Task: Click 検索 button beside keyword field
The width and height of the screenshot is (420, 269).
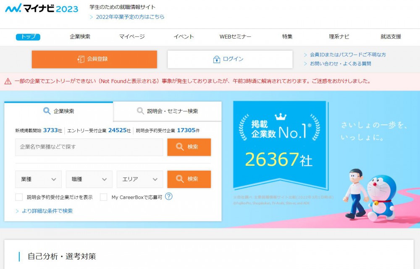Action: pyautogui.click(x=189, y=147)
